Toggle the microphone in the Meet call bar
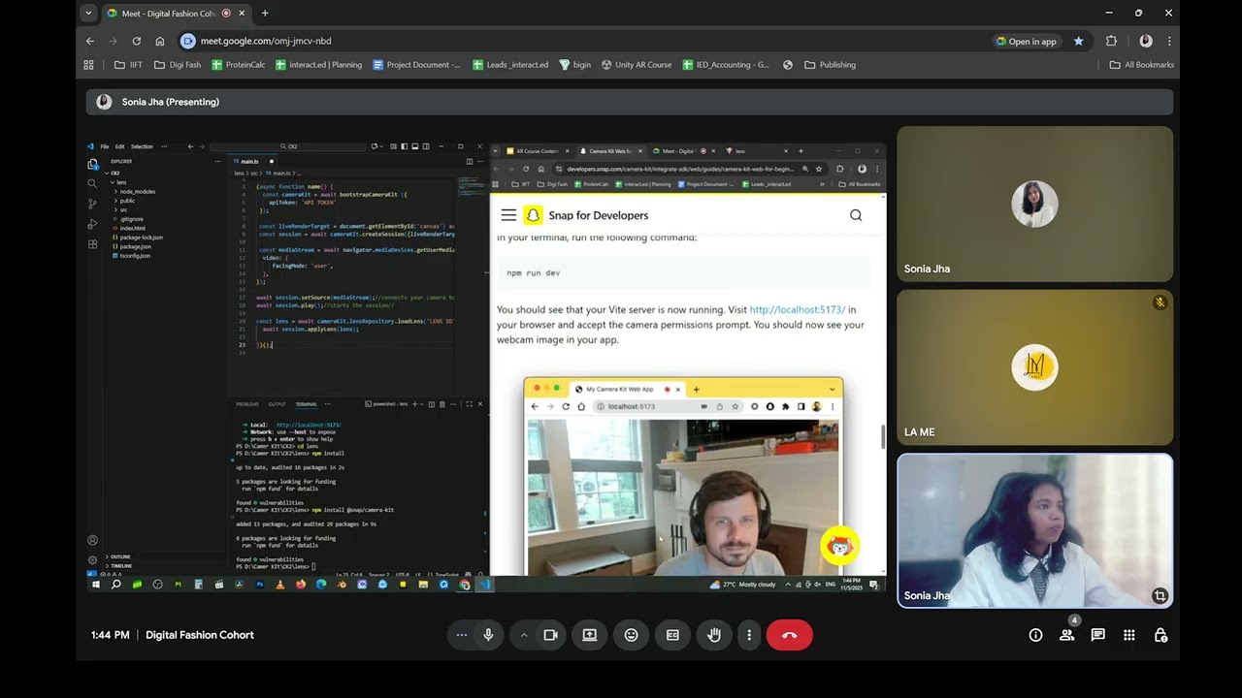1242x698 pixels. pos(488,635)
